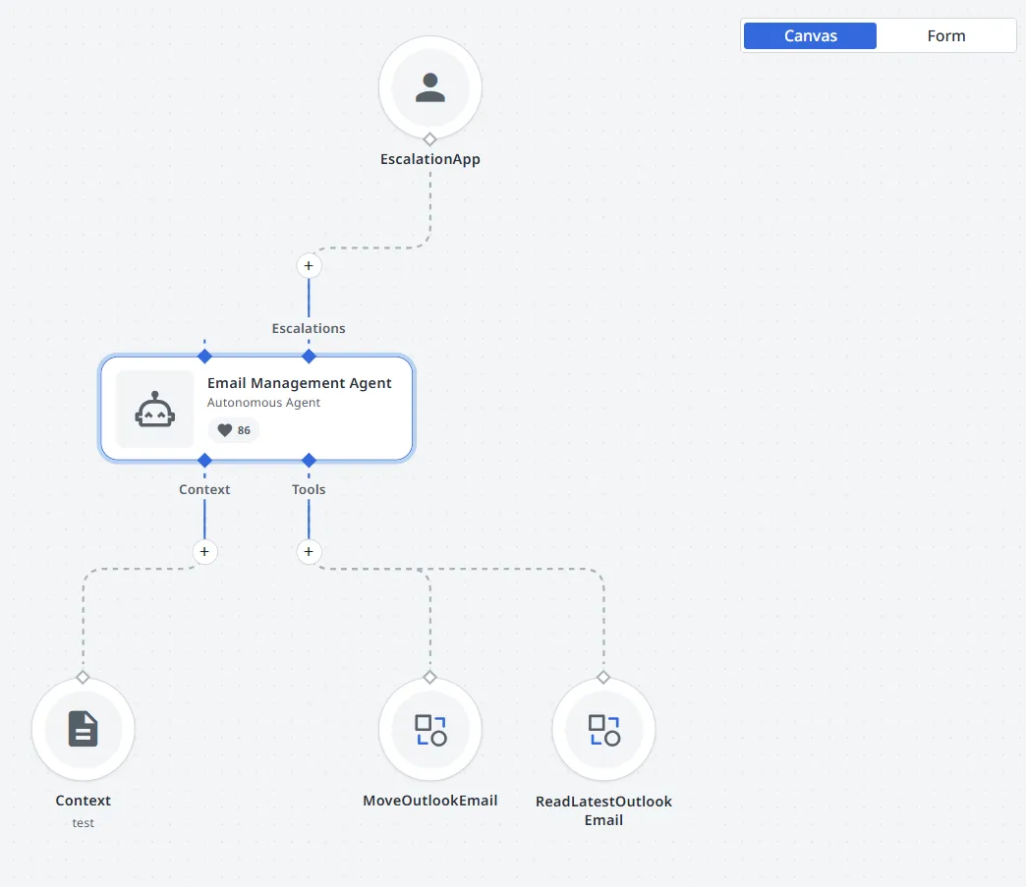Click the heart badge showing 86 likes
1026x887 pixels.
[x=233, y=429]
